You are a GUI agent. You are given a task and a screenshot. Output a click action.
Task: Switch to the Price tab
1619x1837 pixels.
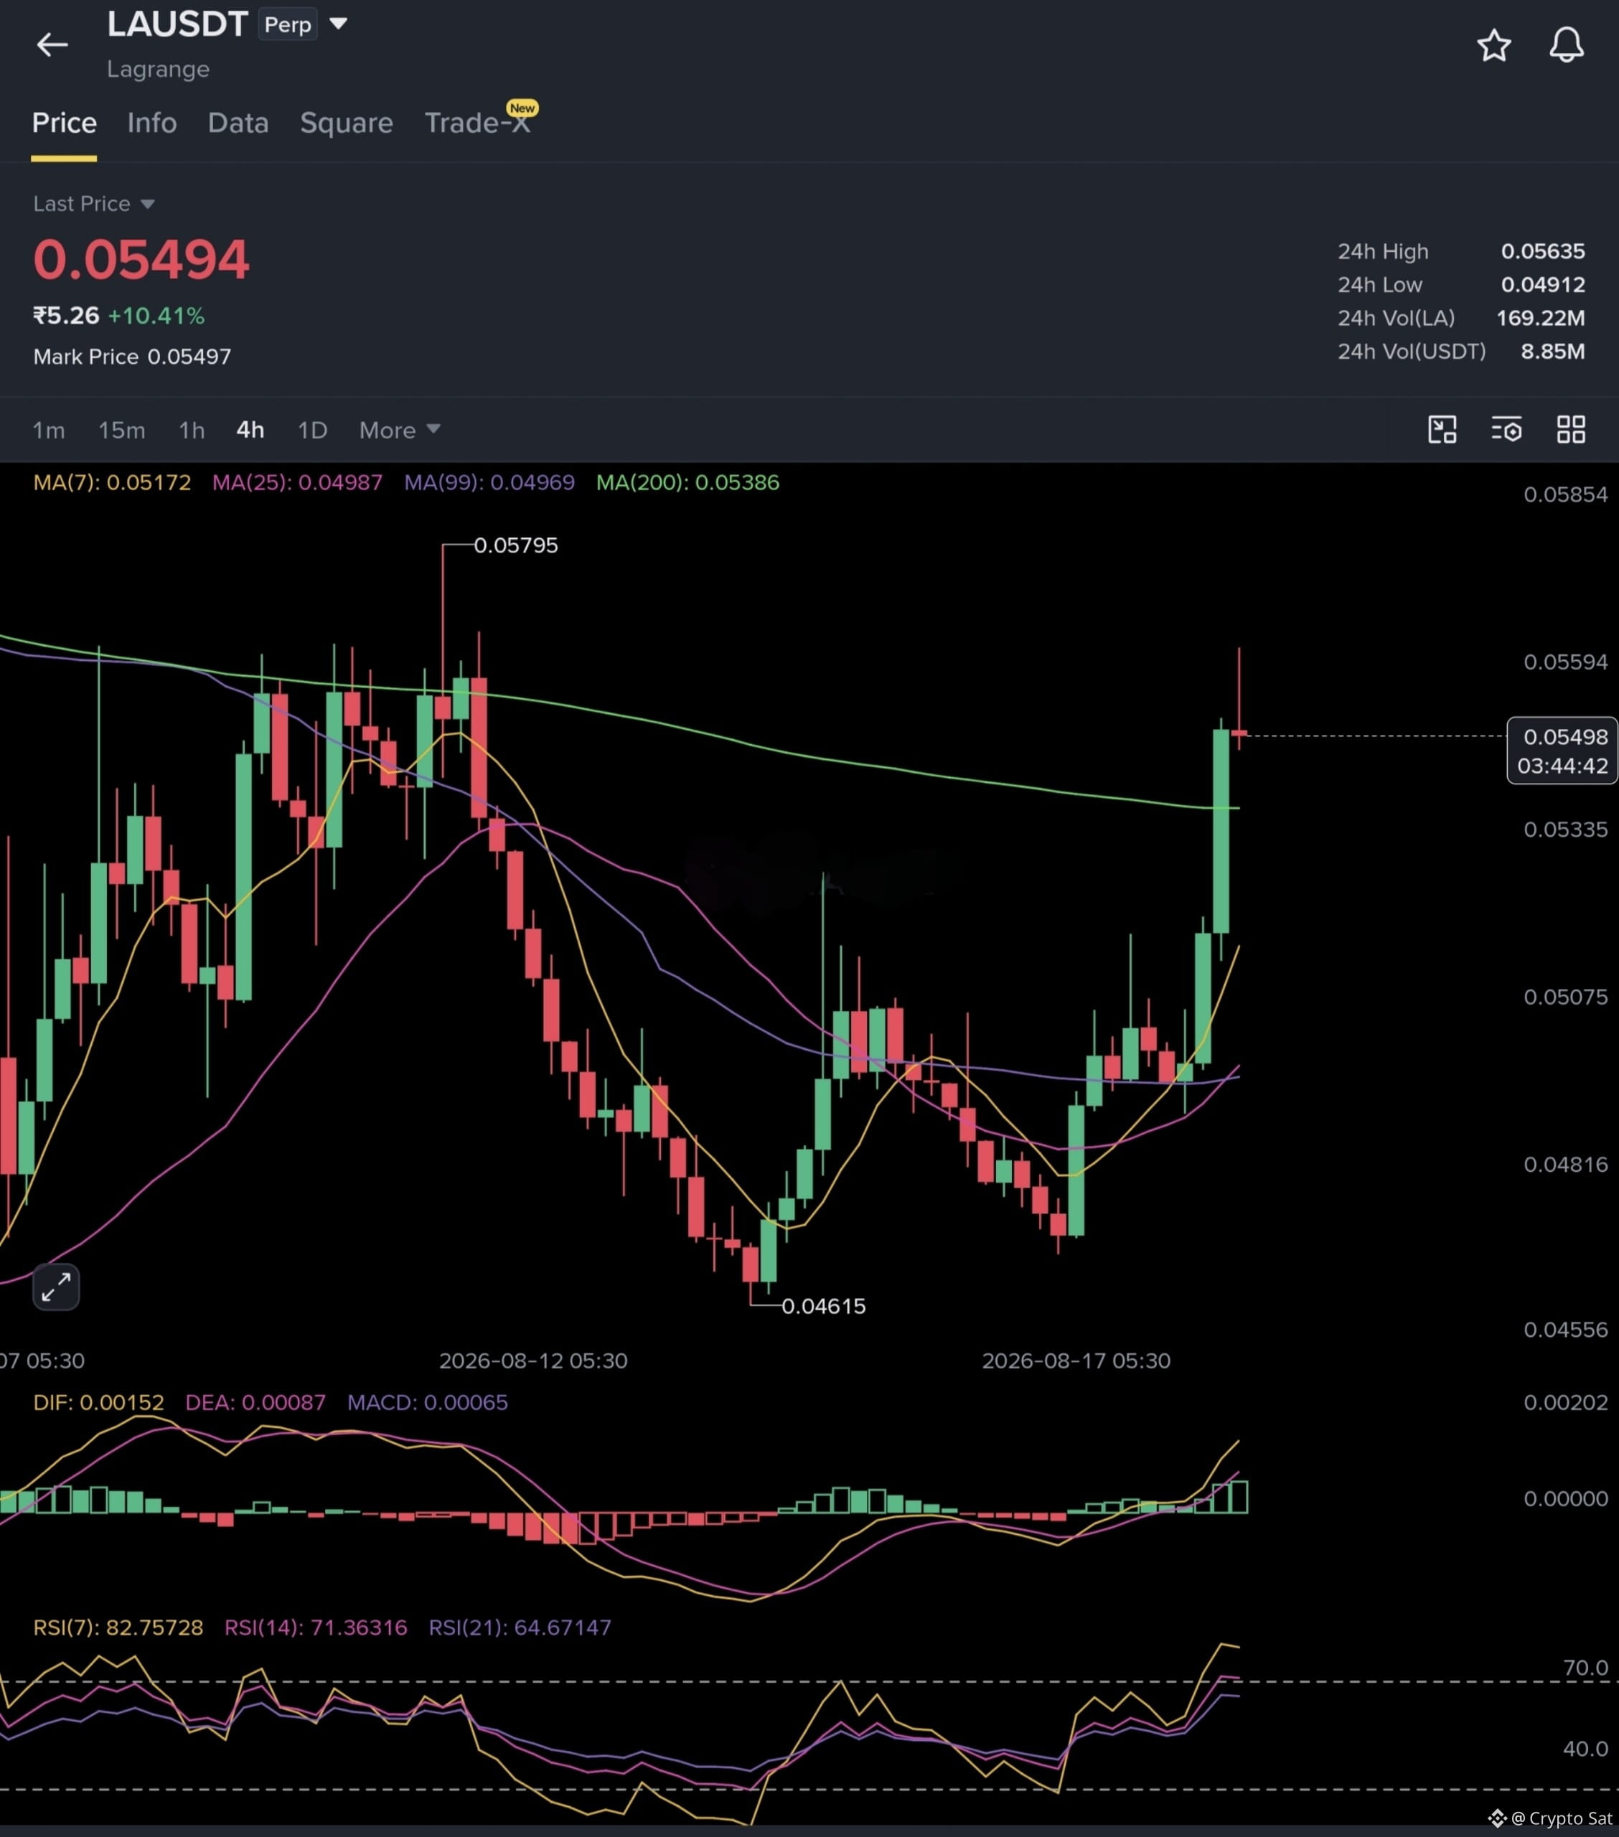64,123
